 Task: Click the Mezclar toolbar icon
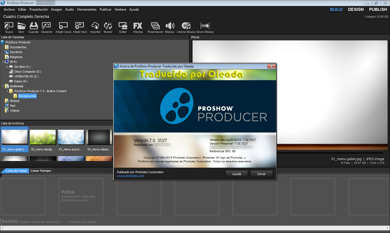[108, 28]
